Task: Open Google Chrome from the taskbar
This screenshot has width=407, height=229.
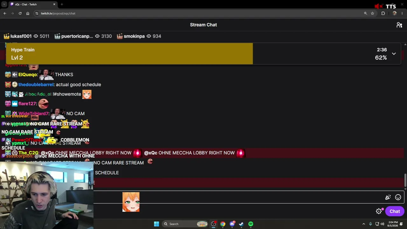Action: [223, 224]
